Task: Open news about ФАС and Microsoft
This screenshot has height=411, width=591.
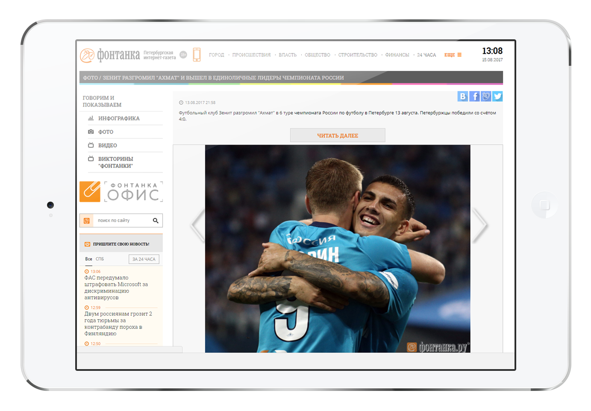Action: tap(116, 288)
